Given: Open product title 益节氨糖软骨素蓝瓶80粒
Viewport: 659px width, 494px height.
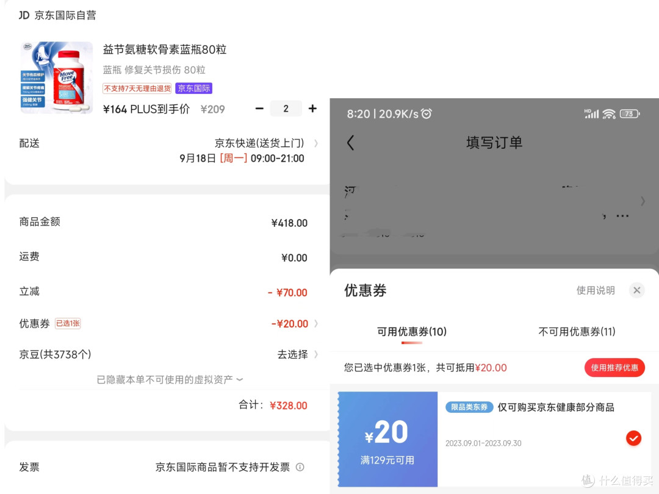Looking at the screenshot, I should click(x=165, y=49).
